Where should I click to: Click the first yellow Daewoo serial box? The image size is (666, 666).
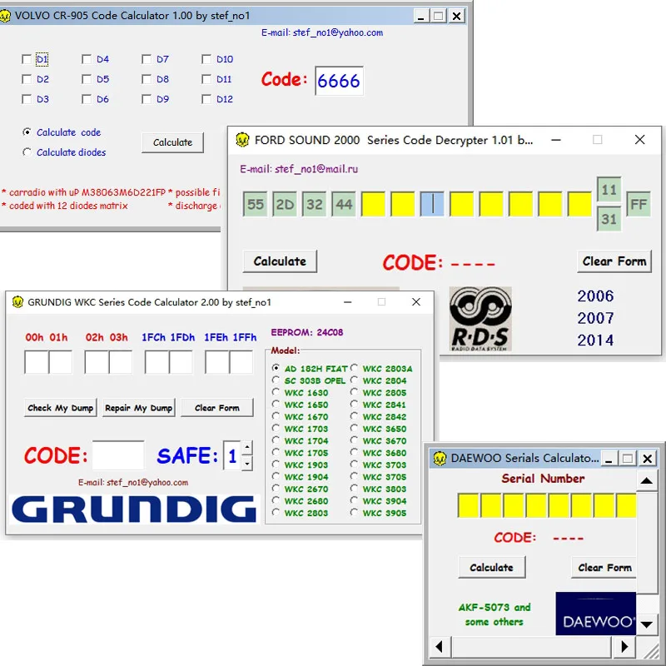point(469,505)
